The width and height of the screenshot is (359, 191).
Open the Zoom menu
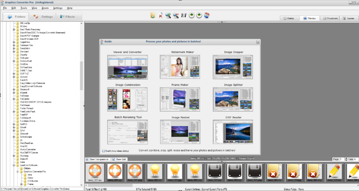[45, 8]
